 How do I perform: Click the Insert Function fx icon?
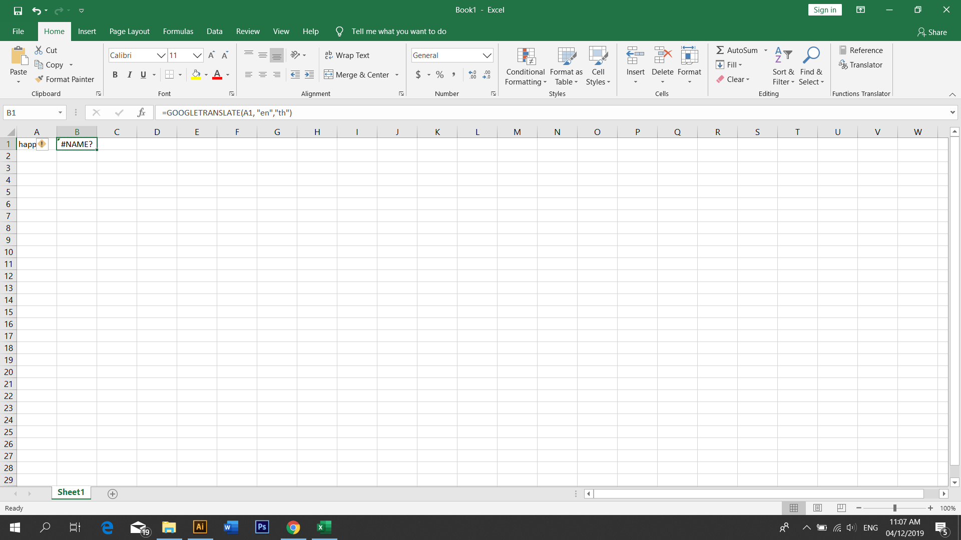point(141,112)
